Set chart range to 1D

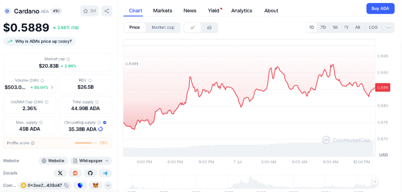click(311, 27)
